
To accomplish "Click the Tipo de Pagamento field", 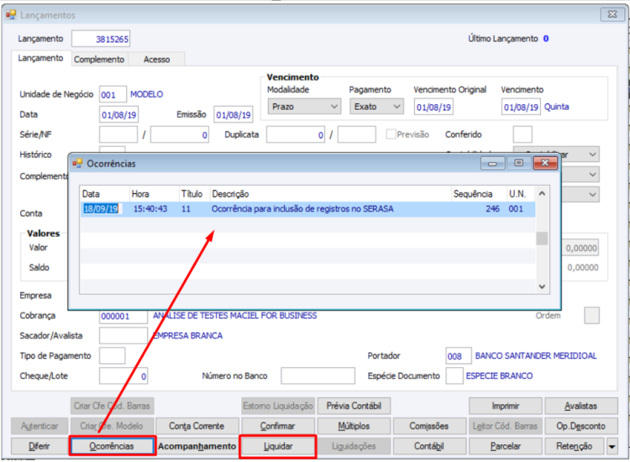I will coord(112,355).
